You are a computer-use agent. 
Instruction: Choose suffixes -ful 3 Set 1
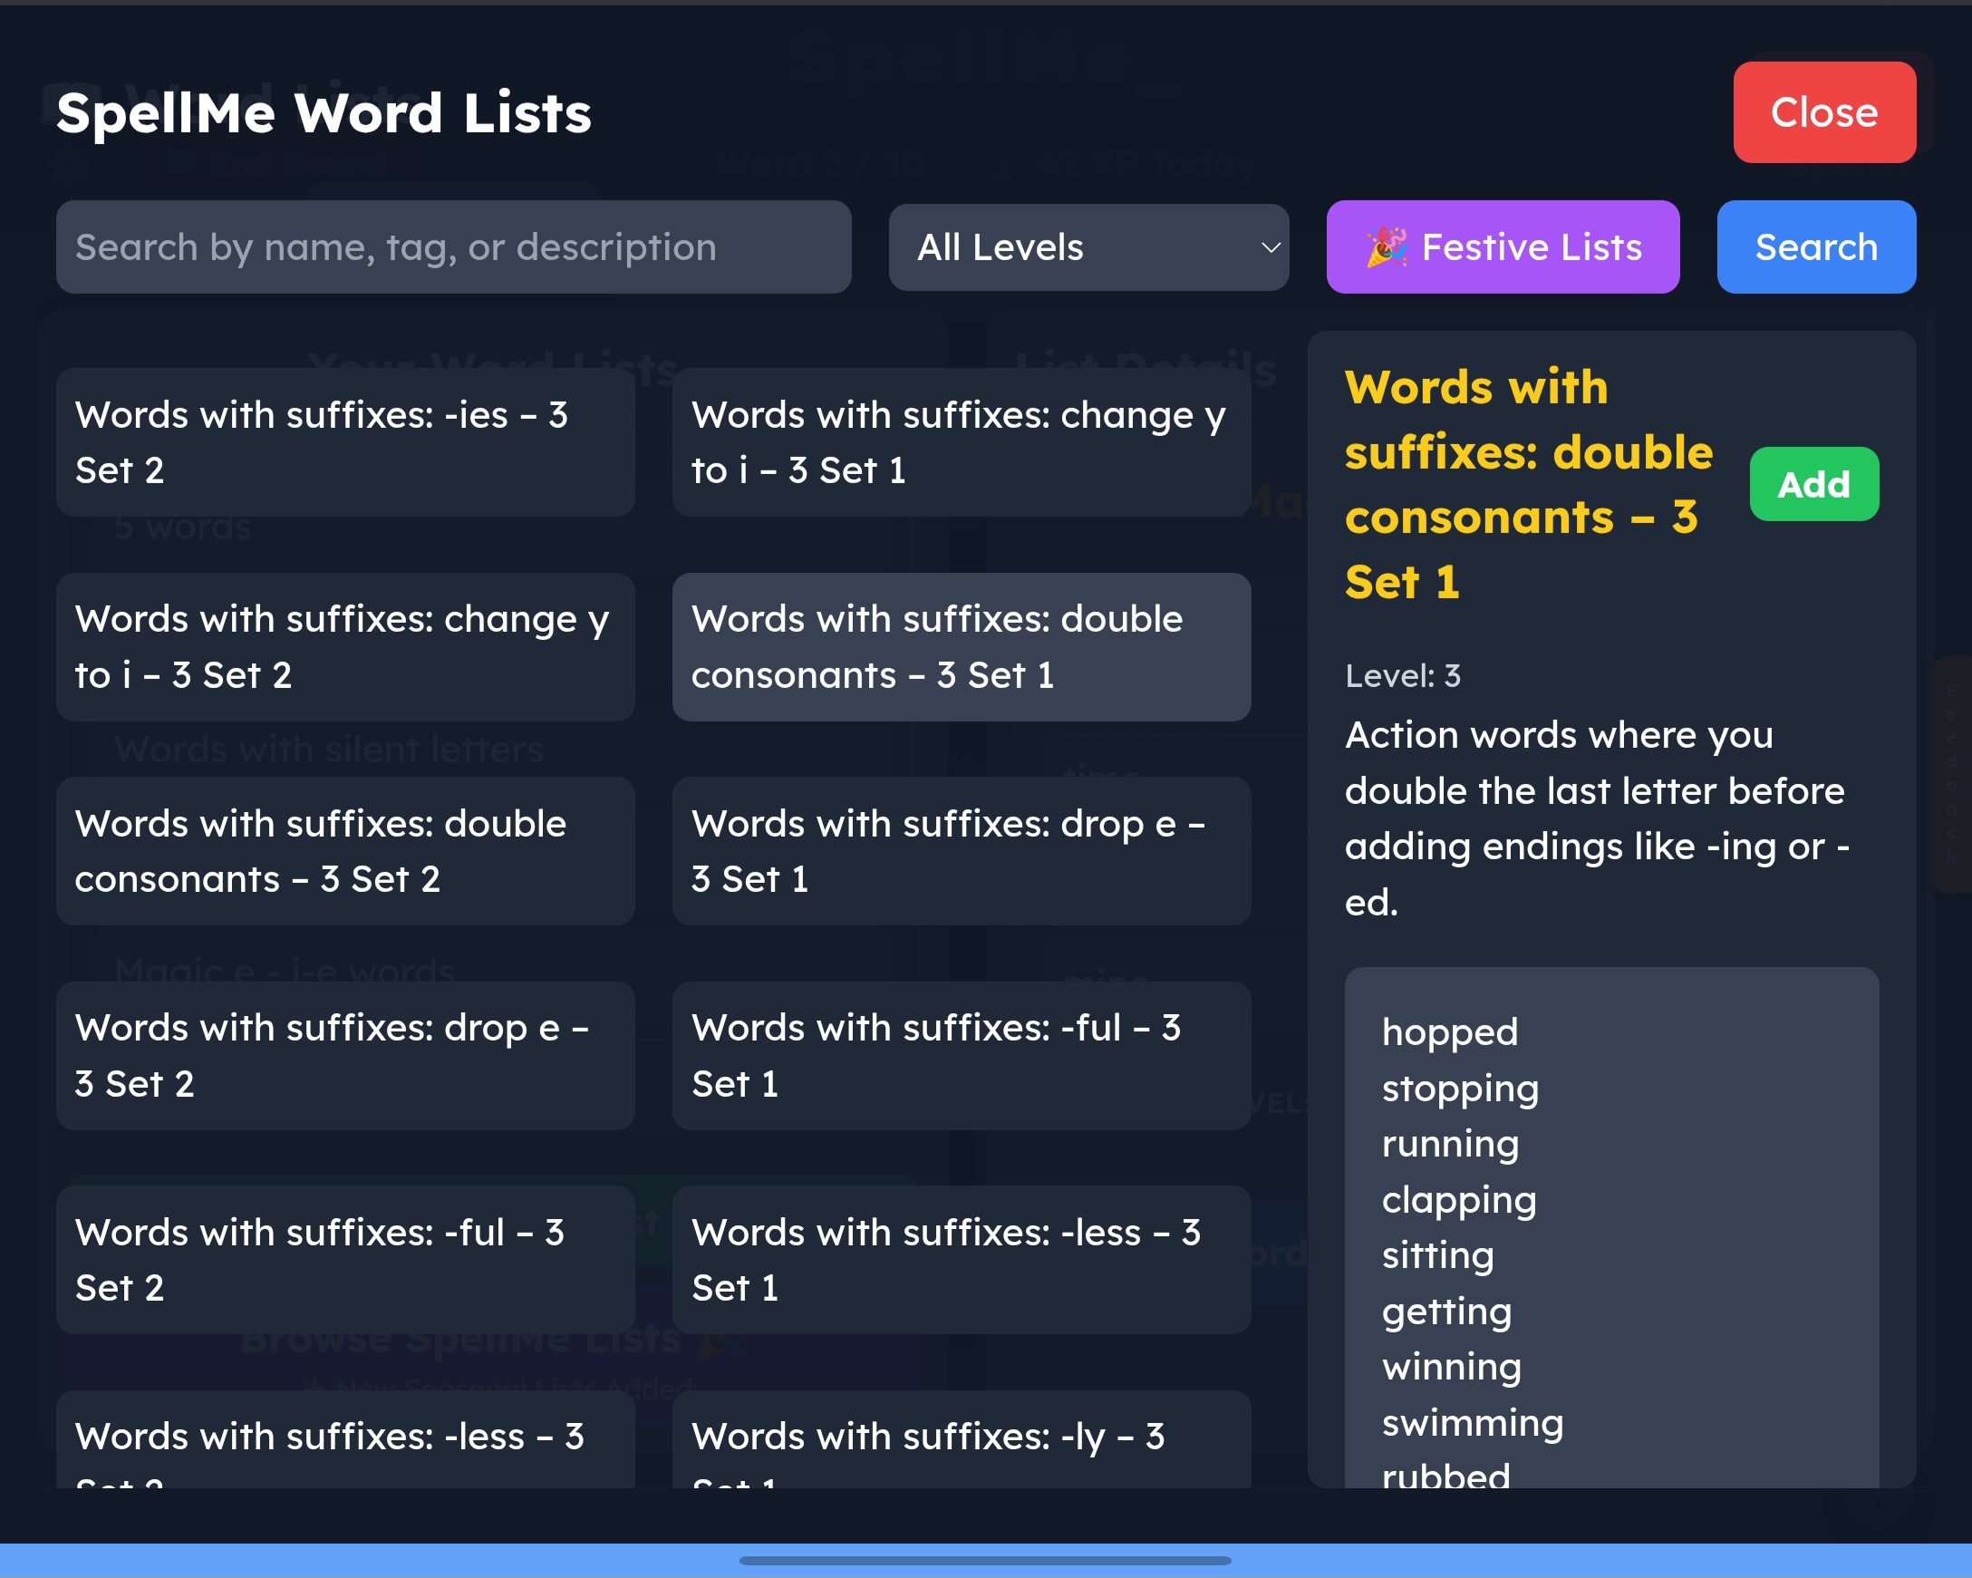click(x=961, y=1056)
